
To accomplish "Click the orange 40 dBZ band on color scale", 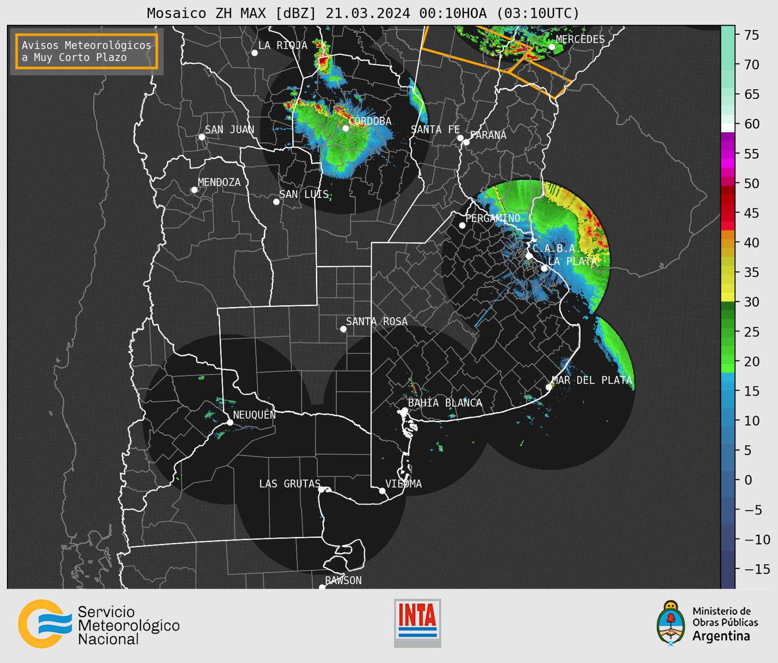I will 728,243.
